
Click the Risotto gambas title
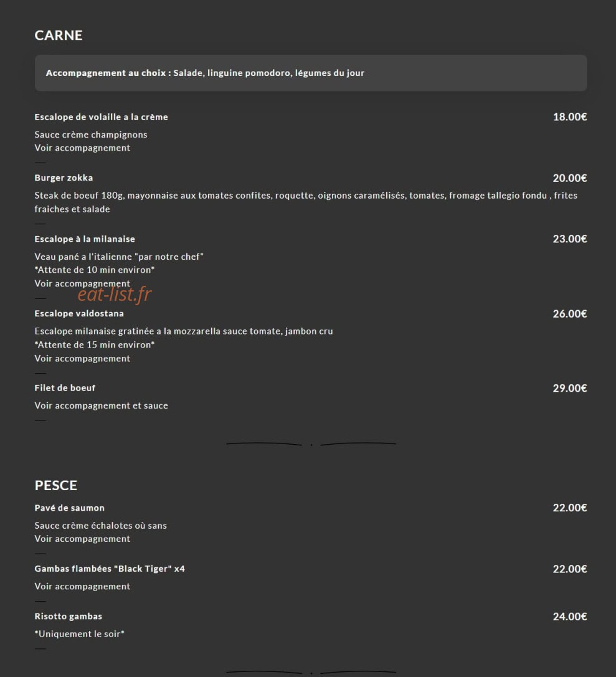pyautogui.click(x=69, y=617)
